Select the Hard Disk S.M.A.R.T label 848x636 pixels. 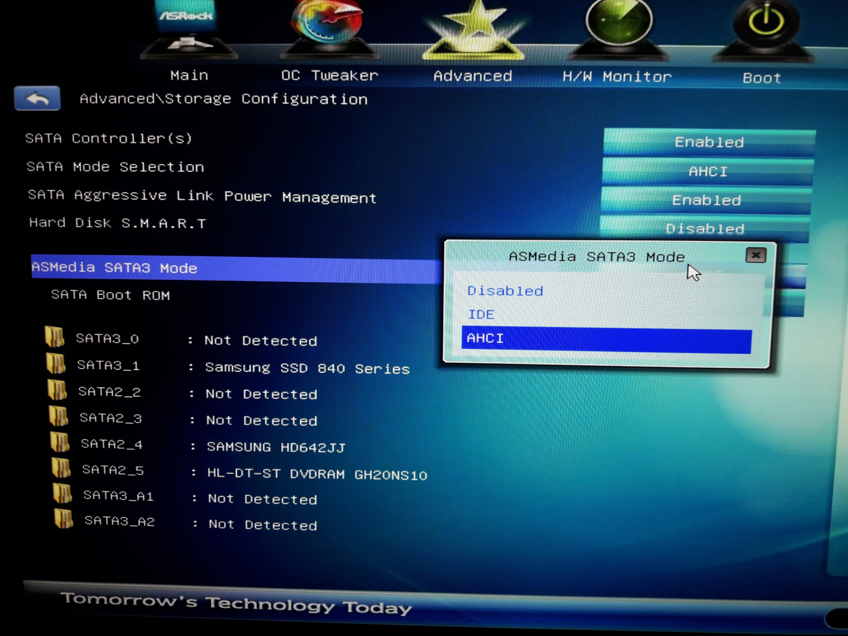click(117, 223)
